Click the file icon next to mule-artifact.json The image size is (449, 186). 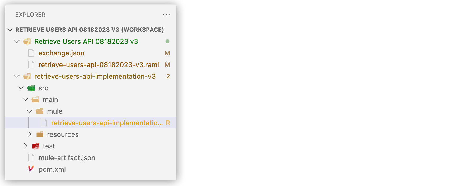tap(31, 157)
